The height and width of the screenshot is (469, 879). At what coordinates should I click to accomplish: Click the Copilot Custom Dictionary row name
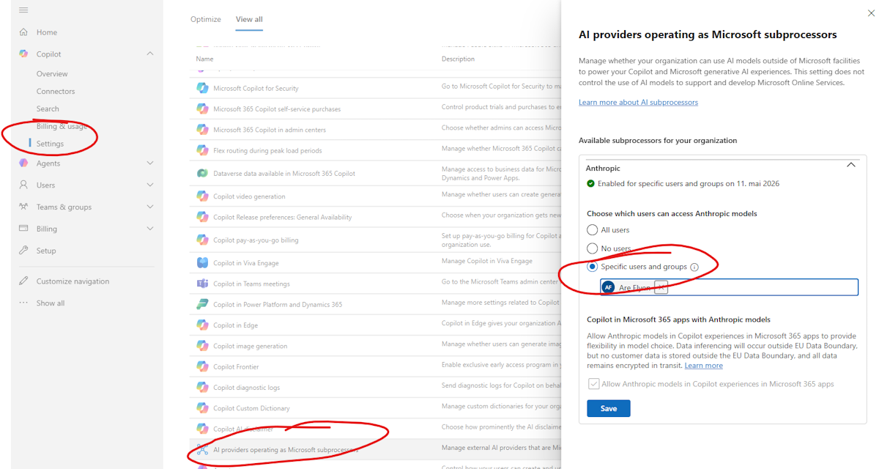coord(251,408)
